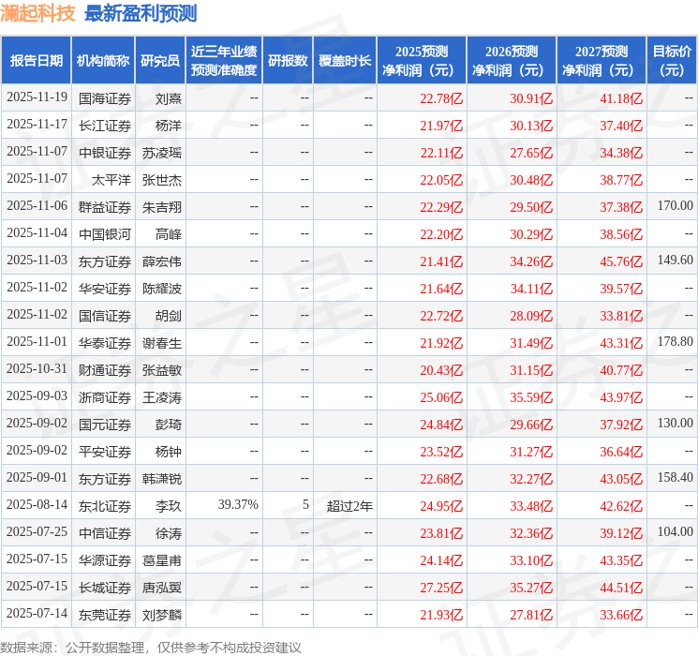Click 华源证券 institution name
The height and width of the screenshot is (656, 698).
(x=105, y=560)
